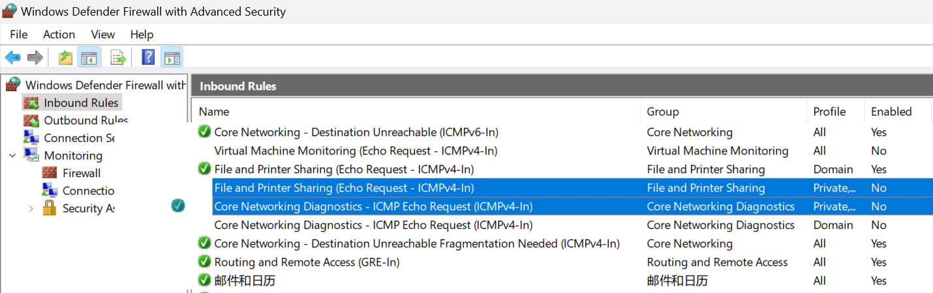Click the Up One Level folder icon
This screenshot has width=933, height=293.
(65, 57)
